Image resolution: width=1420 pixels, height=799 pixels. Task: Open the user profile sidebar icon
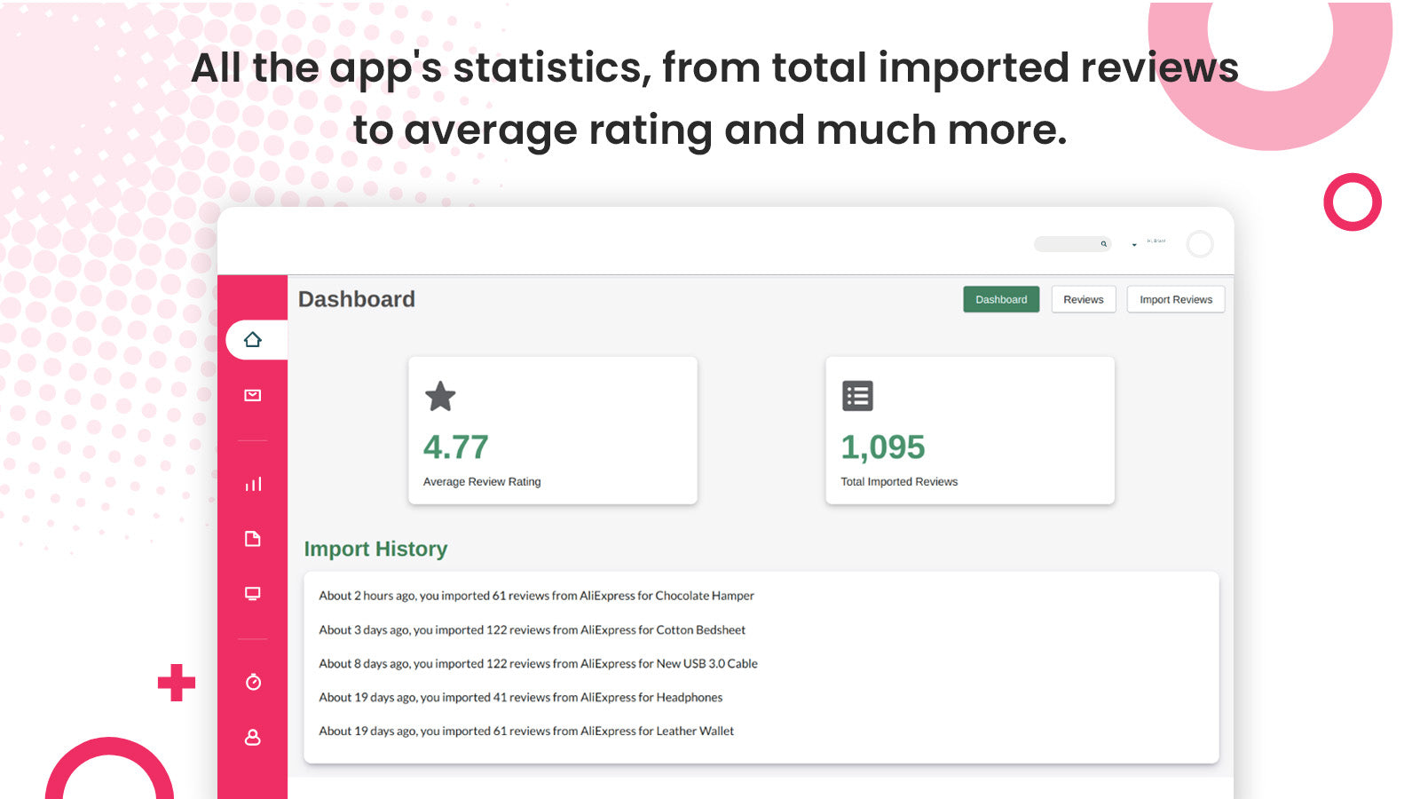point(253,737)
